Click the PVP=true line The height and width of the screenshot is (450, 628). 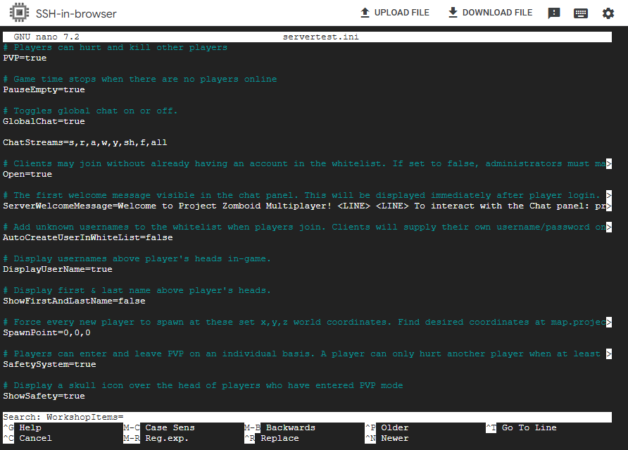pyautogui.click(x=25, y=58)
